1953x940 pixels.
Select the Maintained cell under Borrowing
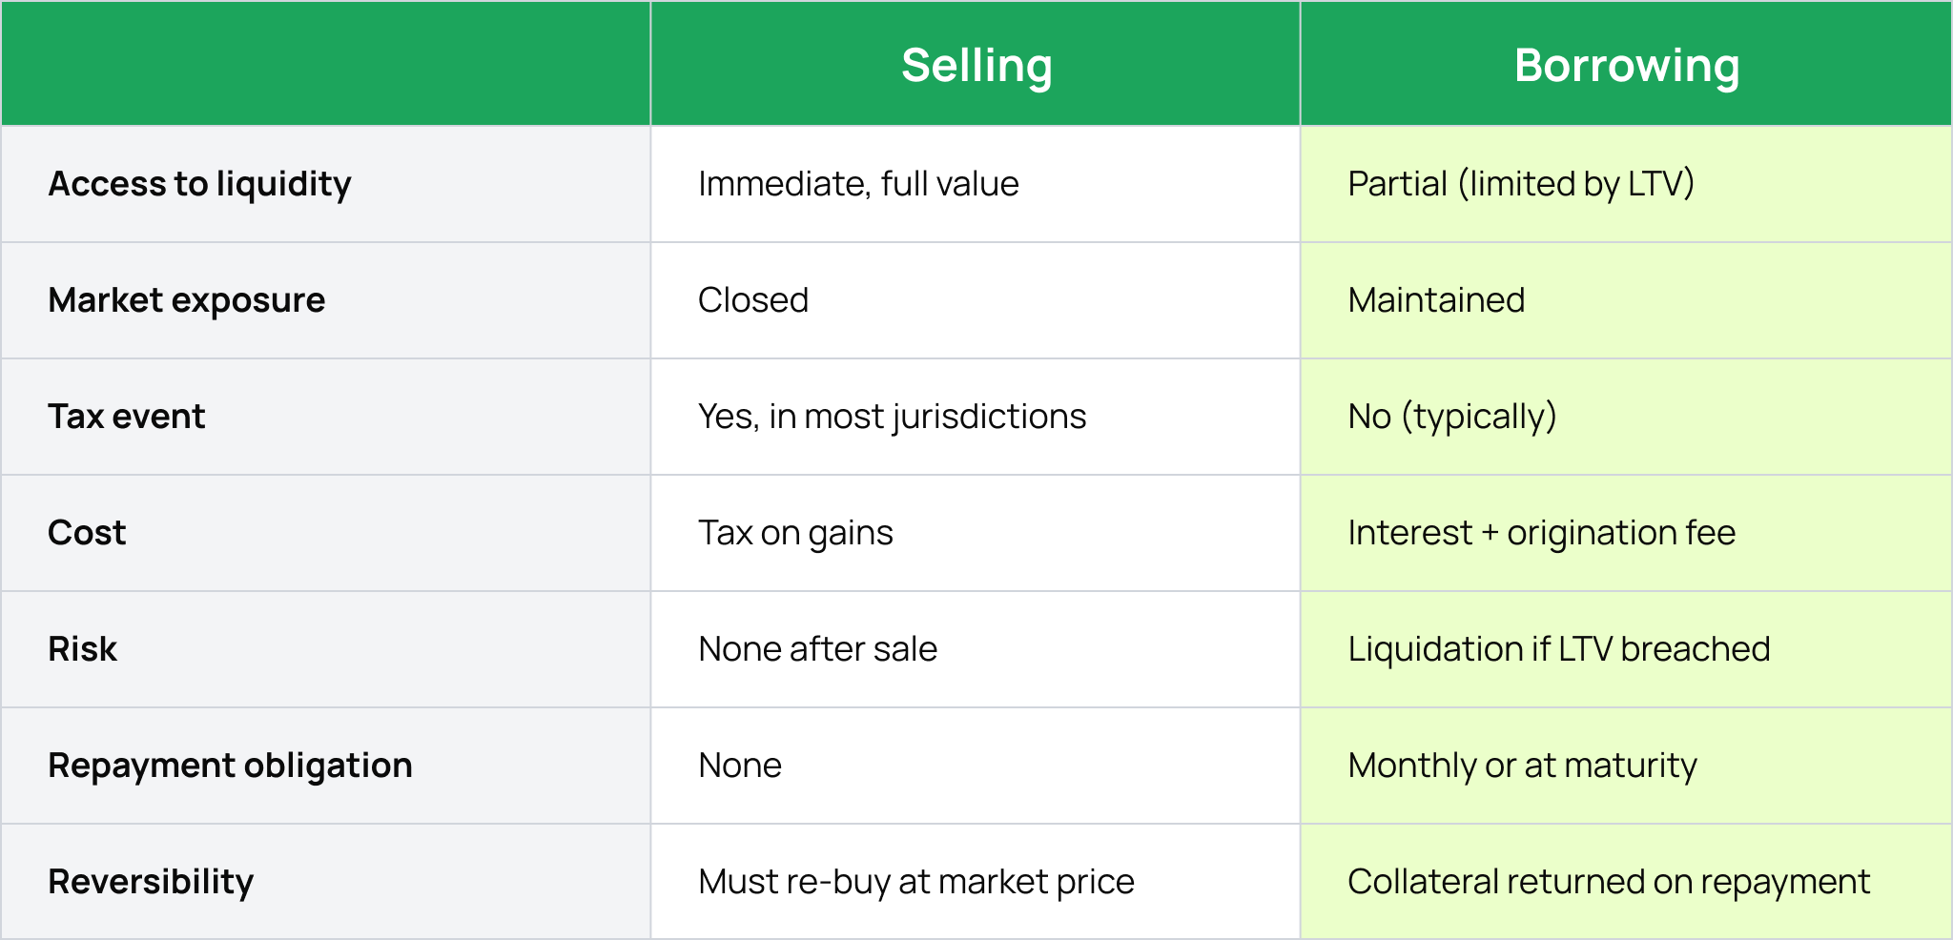[x=1436, y=300]
